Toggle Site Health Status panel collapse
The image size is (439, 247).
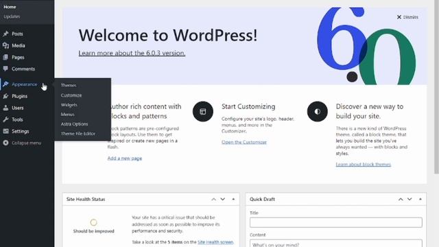[233, 199]
